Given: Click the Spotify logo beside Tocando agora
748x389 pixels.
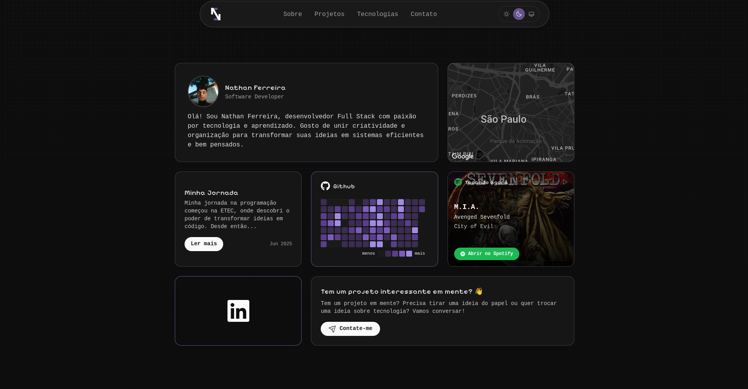Looking at the screenshot, I should [x=458, y=182].
